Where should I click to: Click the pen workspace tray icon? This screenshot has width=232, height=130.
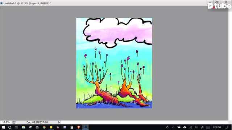[202, 127]
